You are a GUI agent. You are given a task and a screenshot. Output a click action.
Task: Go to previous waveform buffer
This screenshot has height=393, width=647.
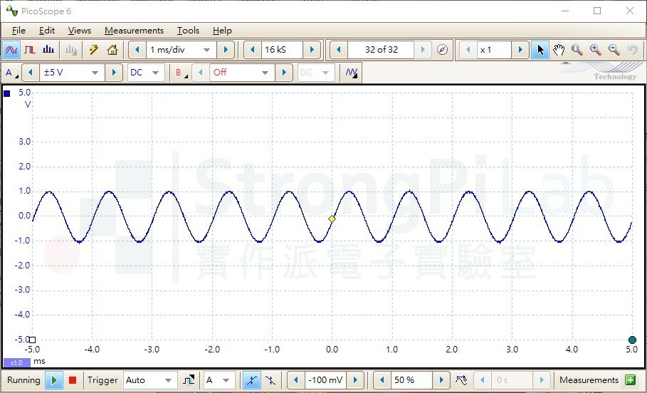[x=339, y=50]
